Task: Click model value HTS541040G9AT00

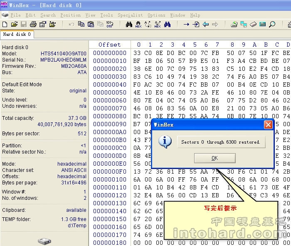Action: (64, 54)
